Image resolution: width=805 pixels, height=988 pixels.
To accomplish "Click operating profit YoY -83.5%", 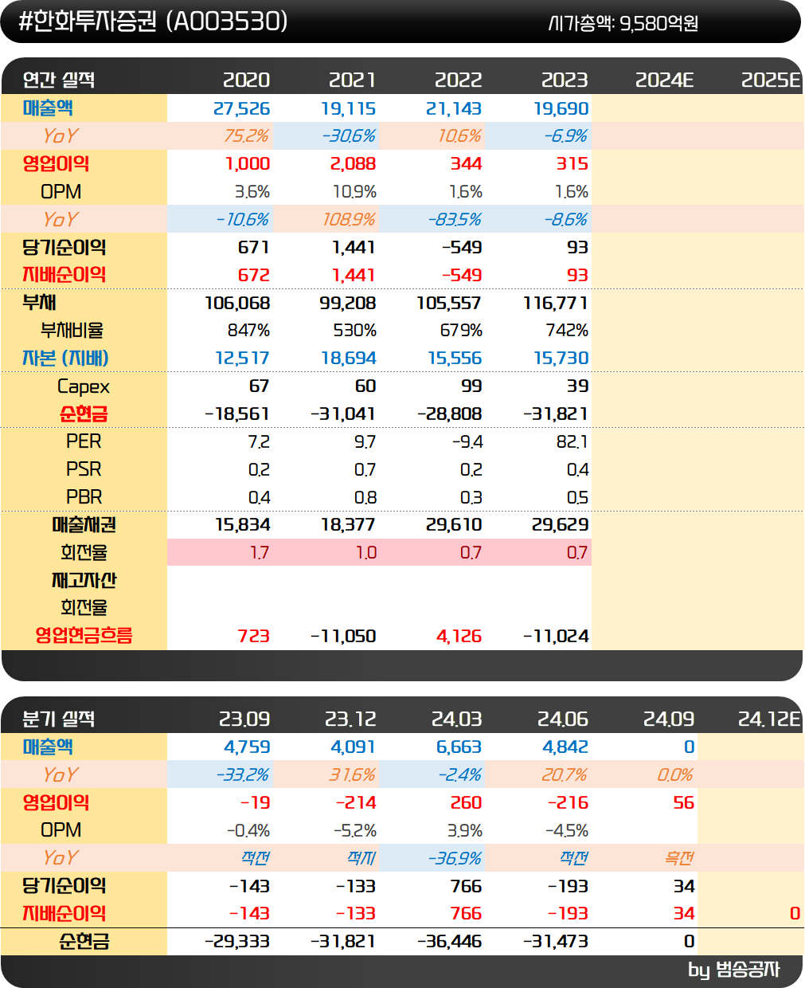I will pos(455,219).
